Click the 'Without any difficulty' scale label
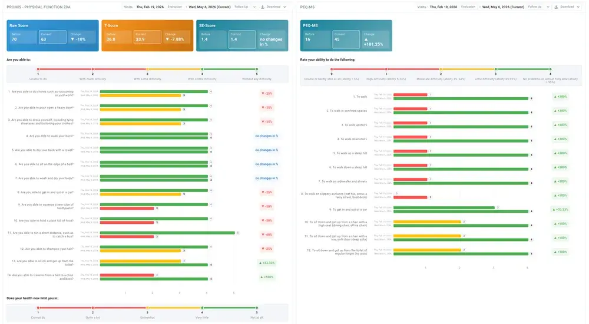The height and width of the screenshot is (324, 589). tap(257, 79)
